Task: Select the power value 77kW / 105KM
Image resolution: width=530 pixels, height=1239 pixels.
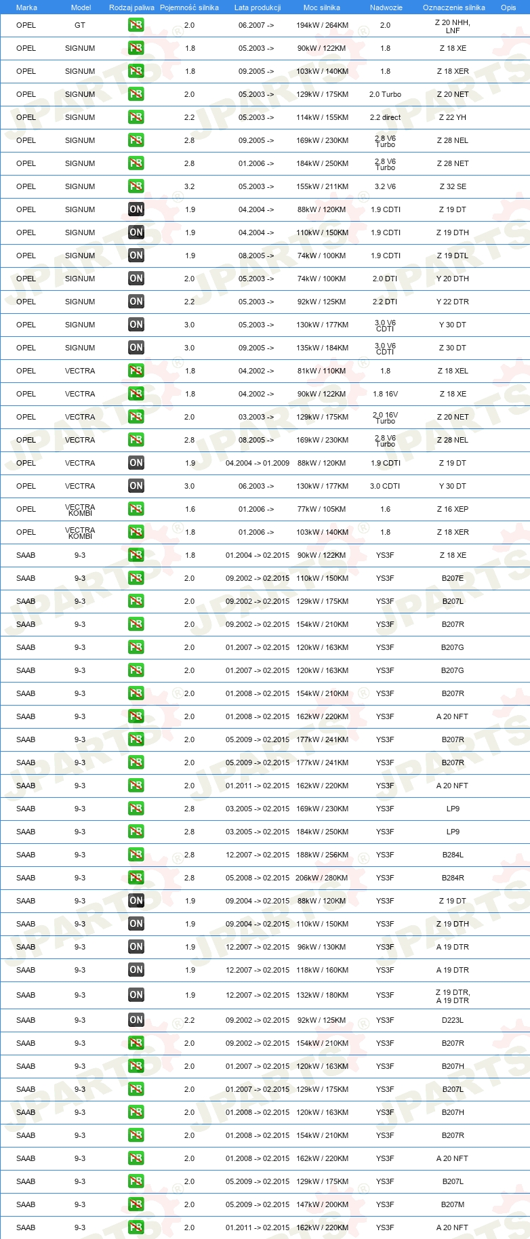Action: coord(322,509)
